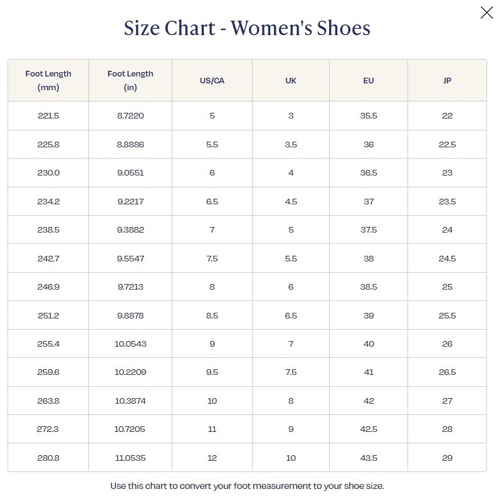Select the 9.0551 inch foot length cell

coord(130,173)
